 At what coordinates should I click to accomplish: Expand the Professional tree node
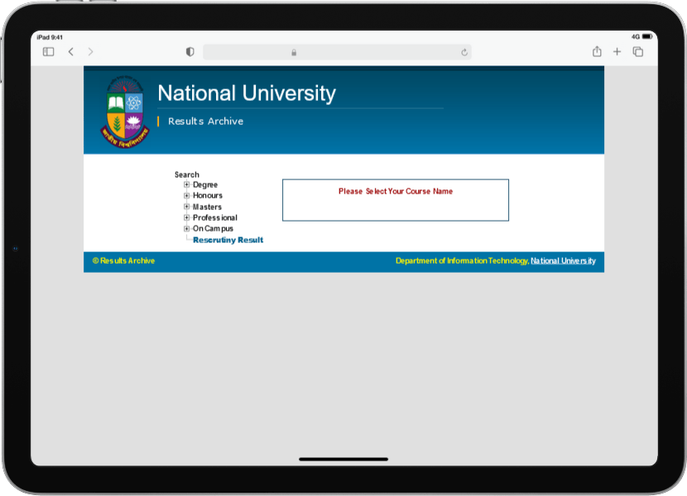click(186, 217)
